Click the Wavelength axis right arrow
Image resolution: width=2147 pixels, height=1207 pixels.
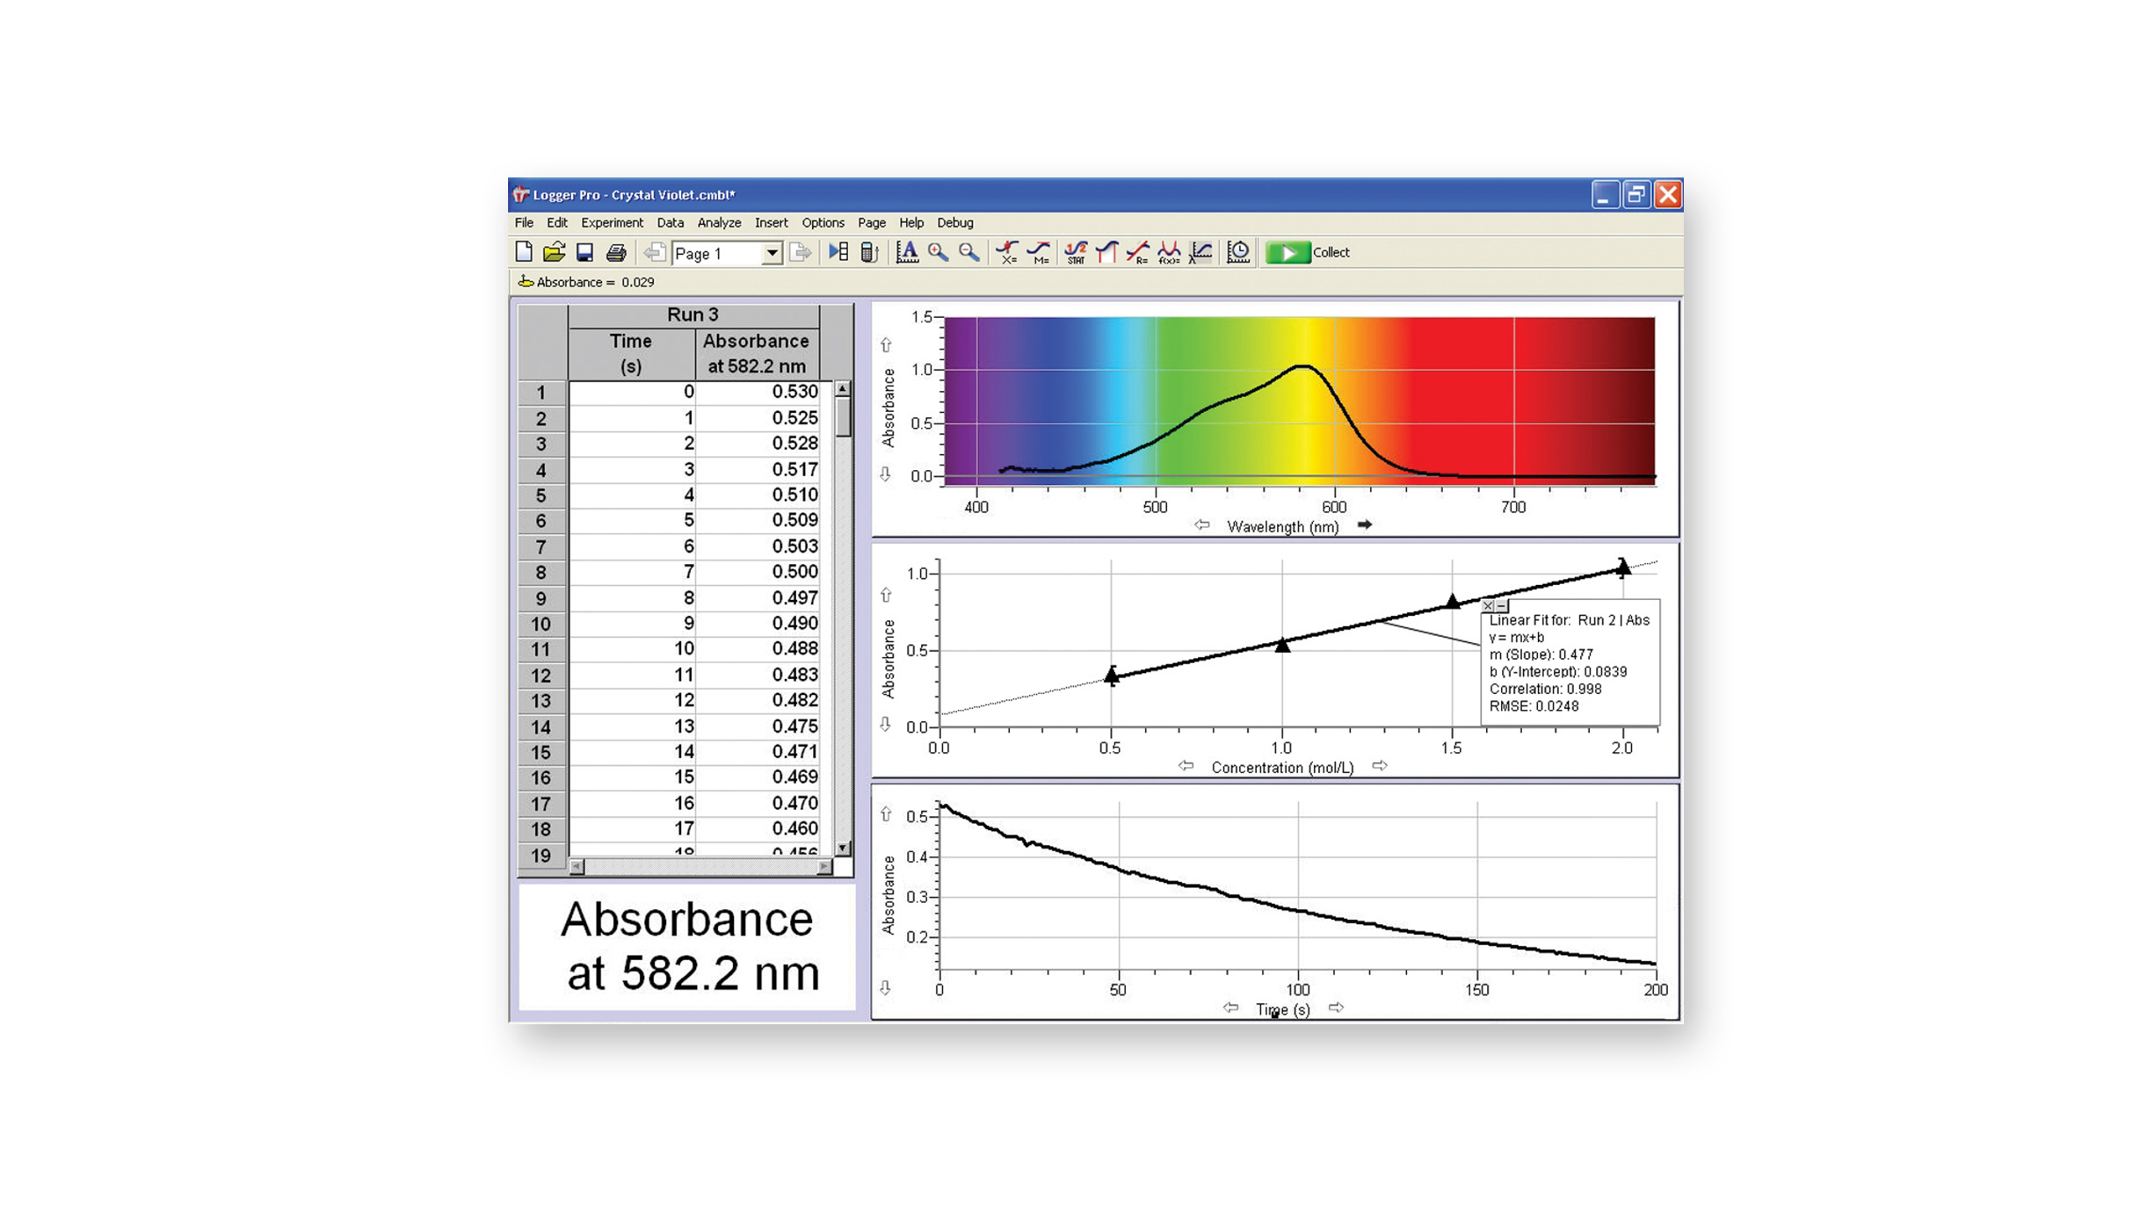tap(1364, 525)
